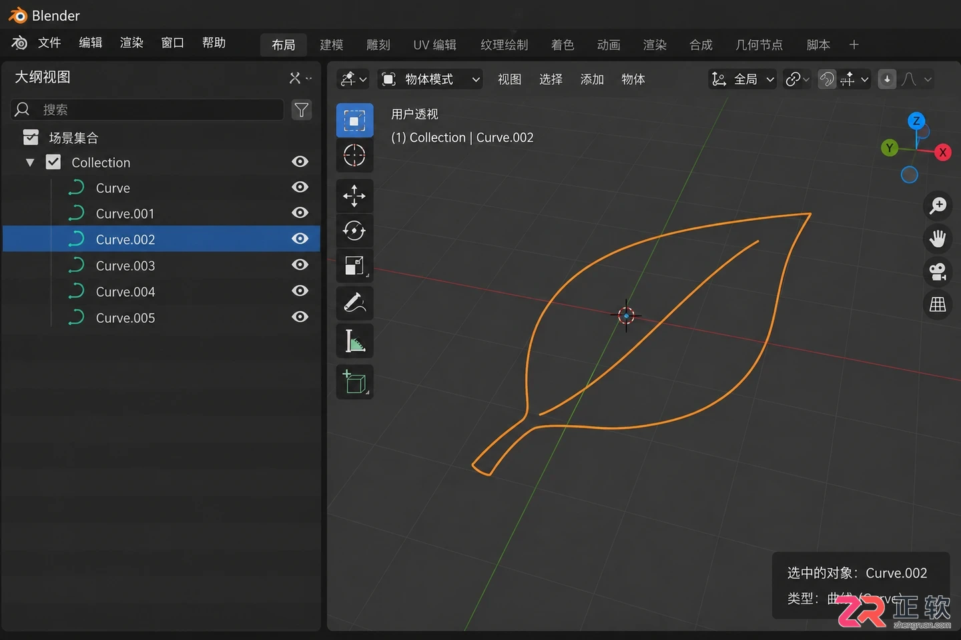Click the Blender logo app menu icon
The width and height of the screenshot is (961, 640).
[20, 43]
